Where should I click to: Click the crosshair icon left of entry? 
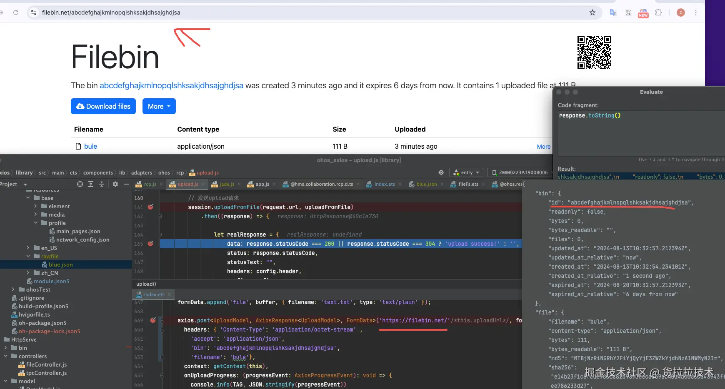coord(441,172)
